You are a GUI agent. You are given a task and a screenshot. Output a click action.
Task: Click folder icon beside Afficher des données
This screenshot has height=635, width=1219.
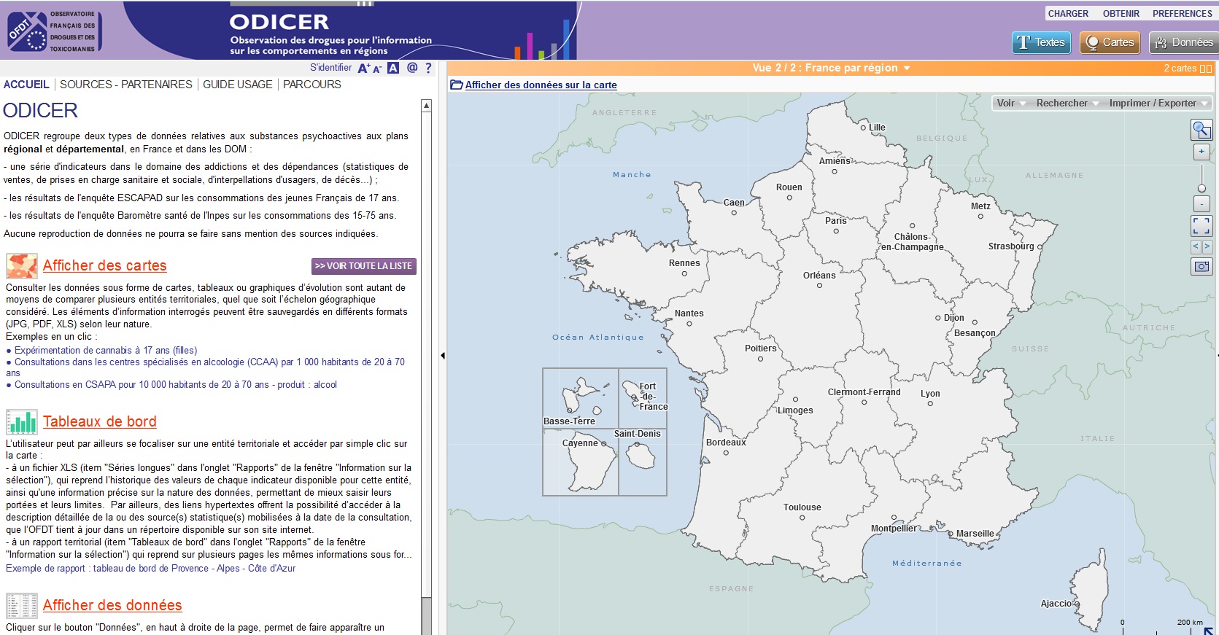pos(457,85)
